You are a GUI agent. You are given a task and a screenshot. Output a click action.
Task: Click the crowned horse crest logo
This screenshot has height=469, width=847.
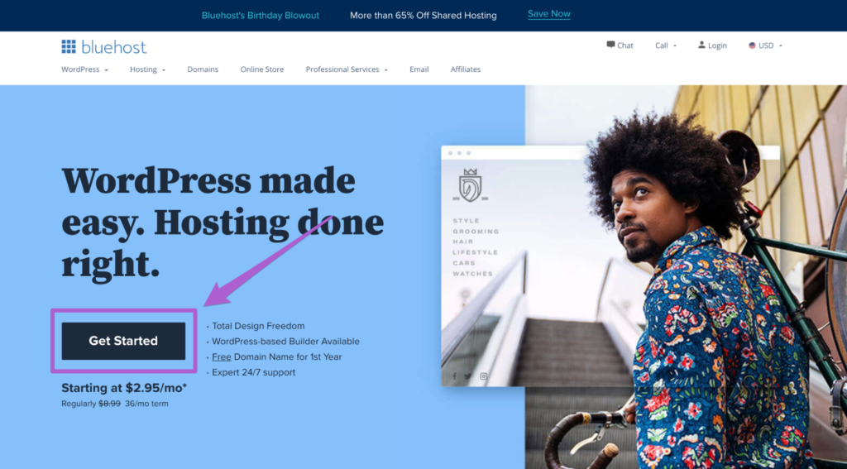[x=470, y=185]
